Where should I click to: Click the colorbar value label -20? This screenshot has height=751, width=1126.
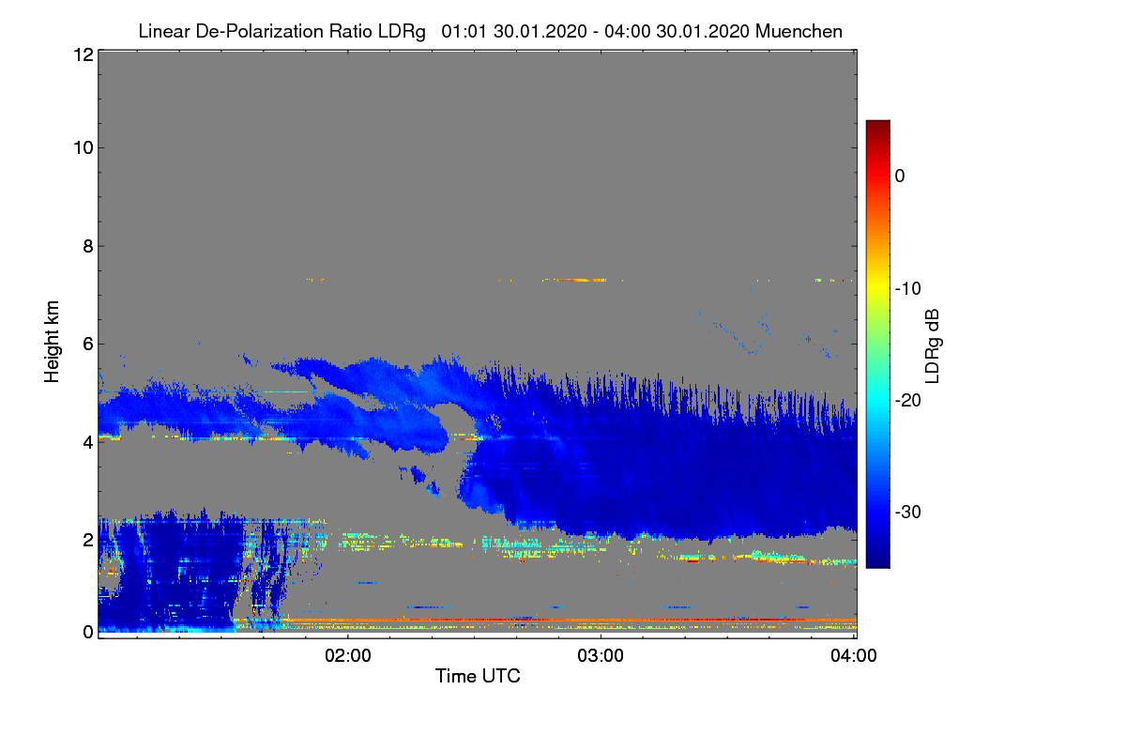point(906,400)
